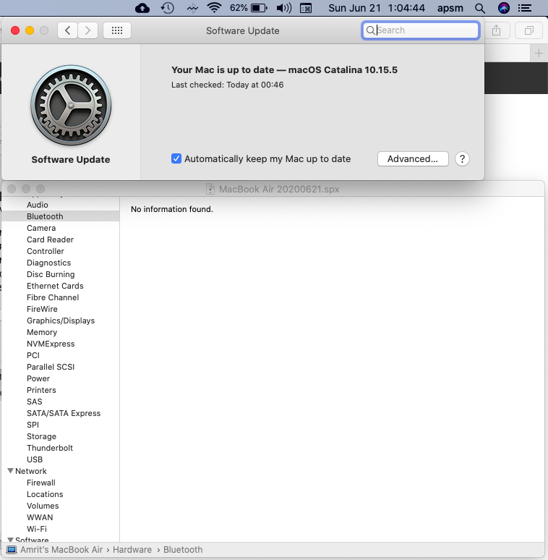Open the volume control menu bar icon
This screenshot has width=548, height=560.
[284, 8]
